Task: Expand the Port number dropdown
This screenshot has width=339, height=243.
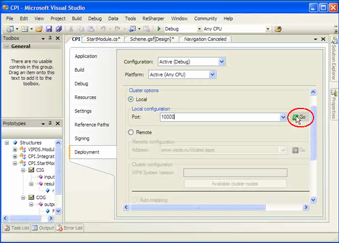Action: (283, 117)
